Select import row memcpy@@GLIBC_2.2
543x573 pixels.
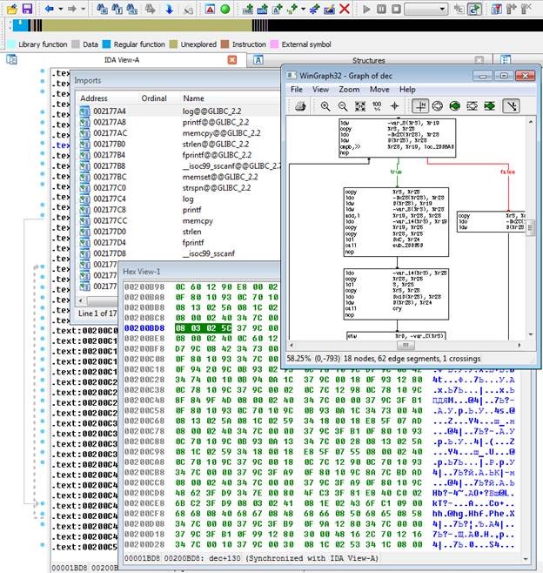(x=179, y=133)
